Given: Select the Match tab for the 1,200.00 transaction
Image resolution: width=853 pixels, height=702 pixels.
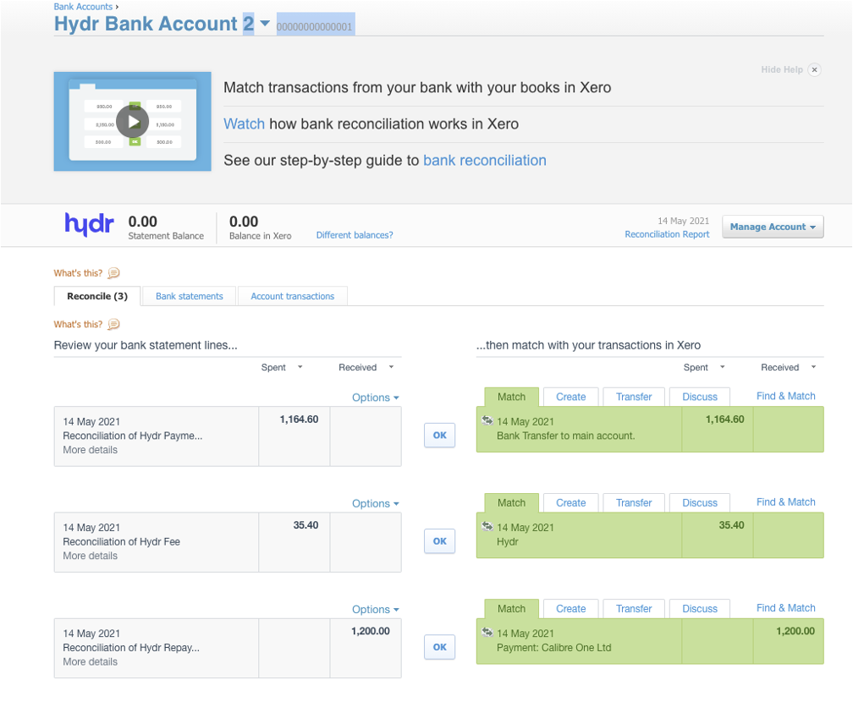Looking at the screenshot, I should point(511,609).
